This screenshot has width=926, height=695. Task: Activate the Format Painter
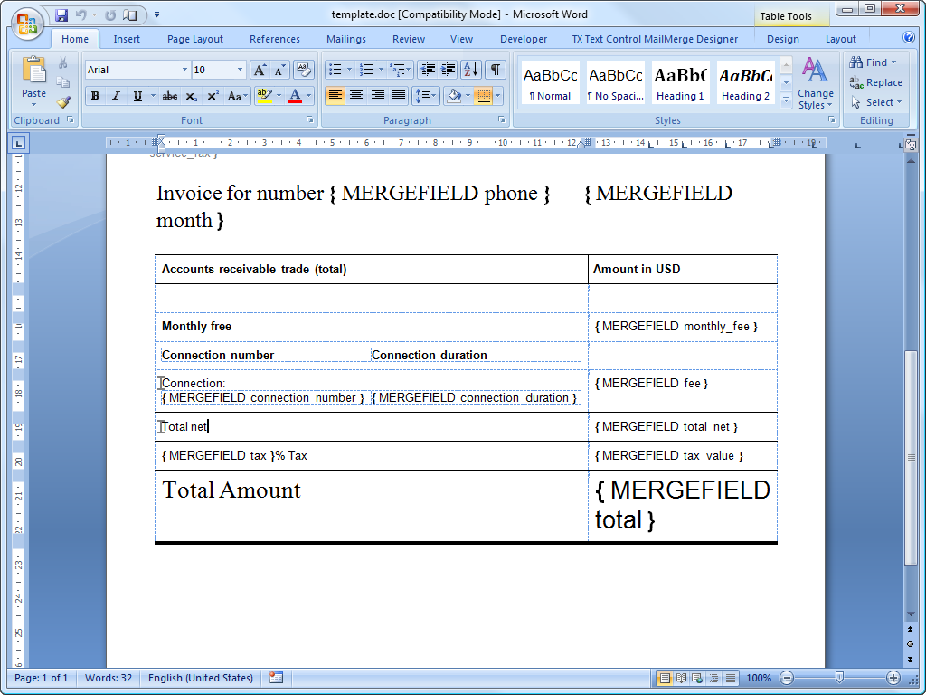(x=62, y=102)
